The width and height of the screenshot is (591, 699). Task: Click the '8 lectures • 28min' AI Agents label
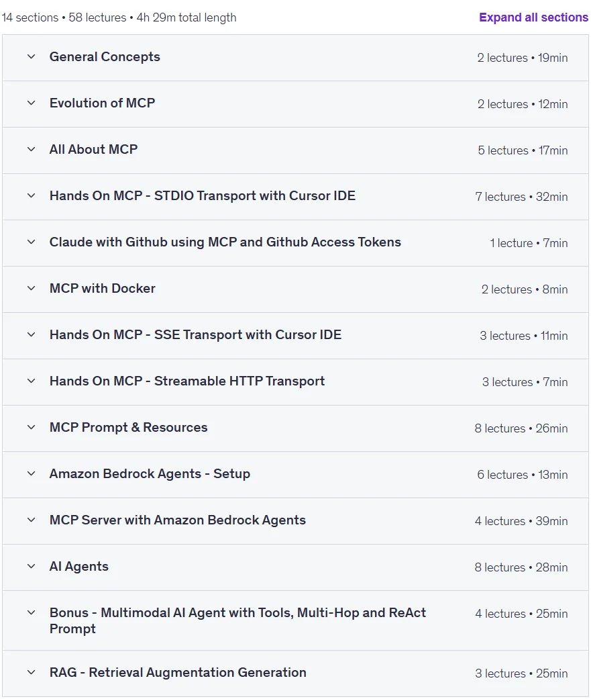click(521, 567)
